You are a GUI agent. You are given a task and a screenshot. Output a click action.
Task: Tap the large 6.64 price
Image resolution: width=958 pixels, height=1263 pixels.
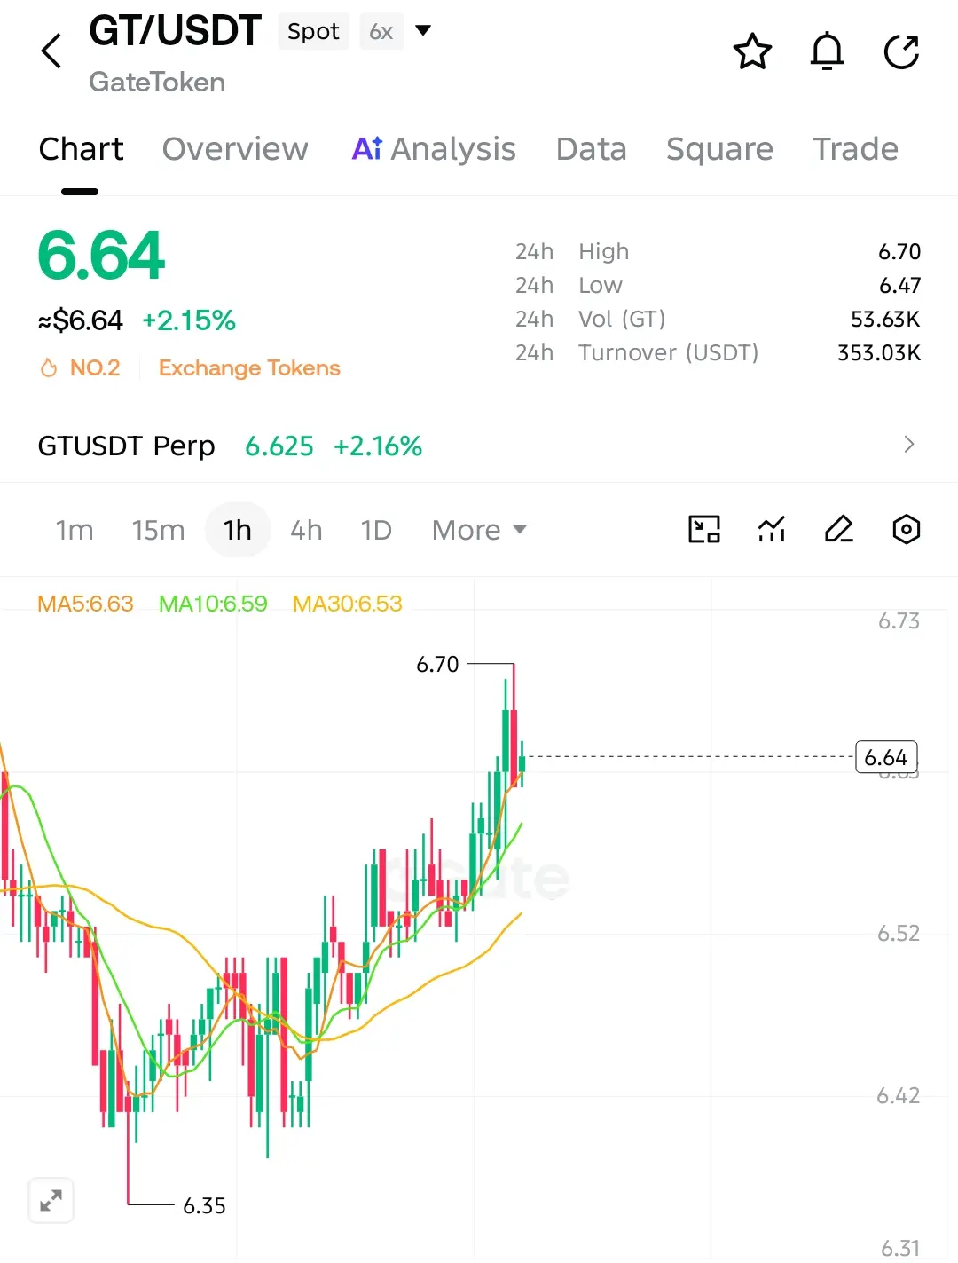(101, 256)
